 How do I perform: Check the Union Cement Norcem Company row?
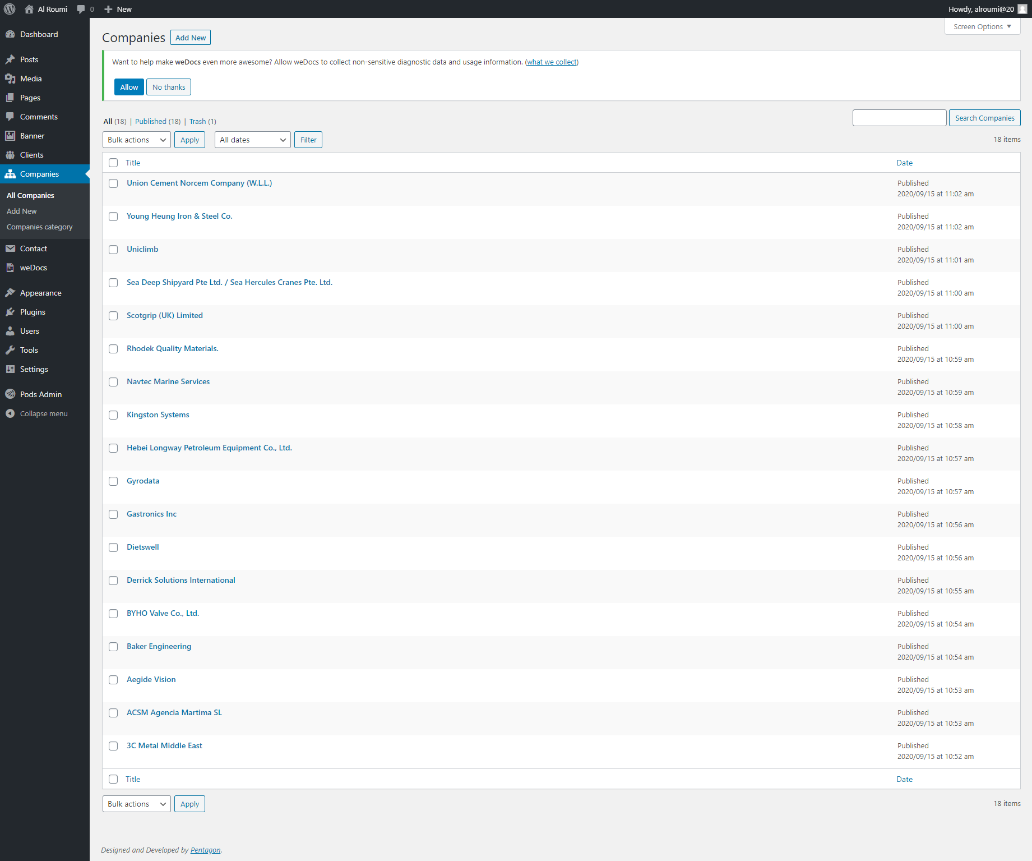point(113,183)
